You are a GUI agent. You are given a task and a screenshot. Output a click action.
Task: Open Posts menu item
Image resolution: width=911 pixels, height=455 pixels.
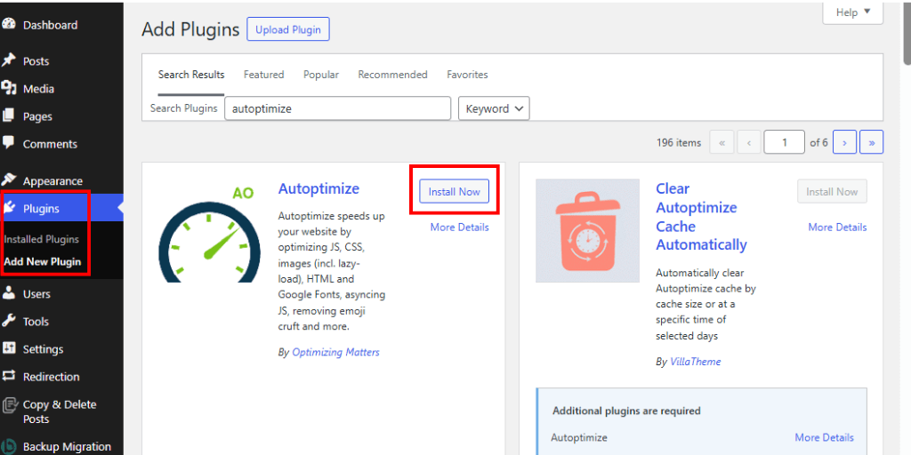click(36, 61)
